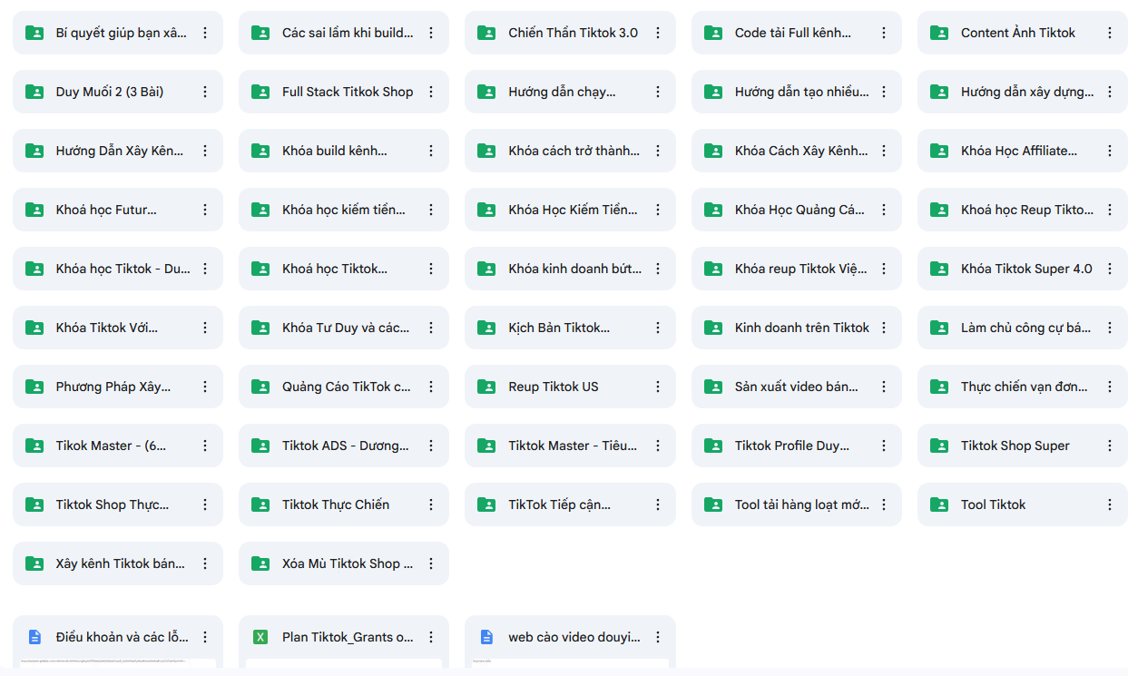Image resolution: width=1128 pixels, height=676 pixels.
Task: Select folder Khóa Cách Xây Kênh...
Action: [x=797, y=151]
